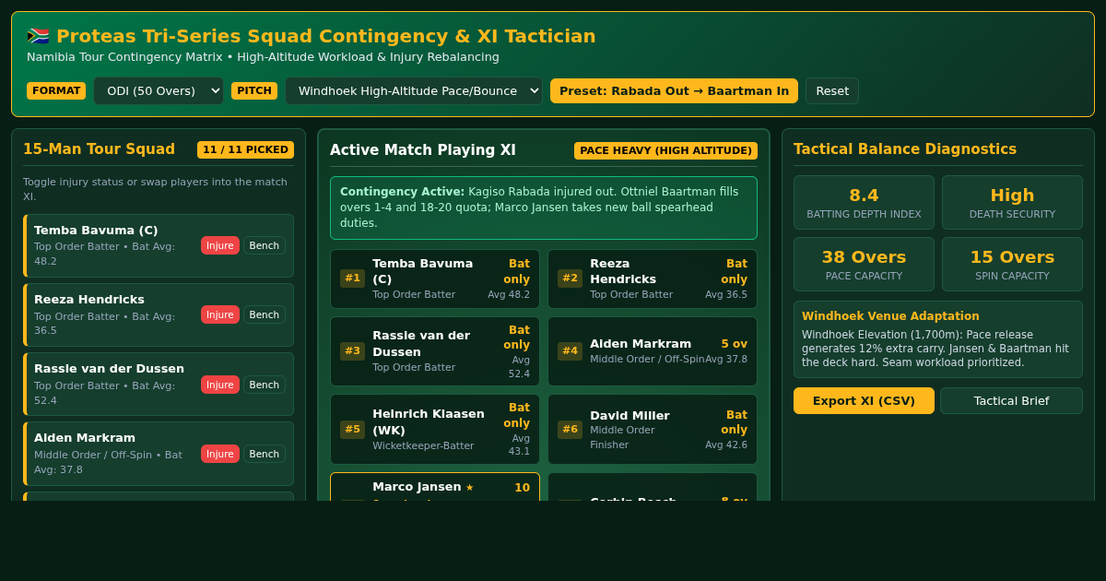Select the #2 Reeza Hendricks XI card
1106x581 pixels.
(653, 279)
